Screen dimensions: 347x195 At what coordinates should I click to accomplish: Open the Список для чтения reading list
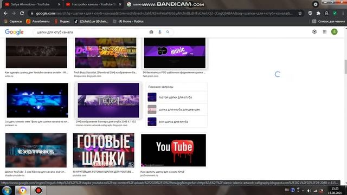click(x=329, y=22)
